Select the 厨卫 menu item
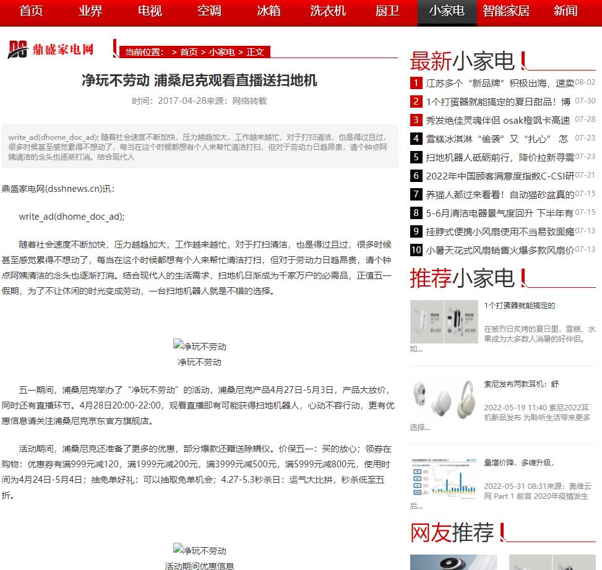The height and width of the screenshot is (570, 602). [387, 11]
